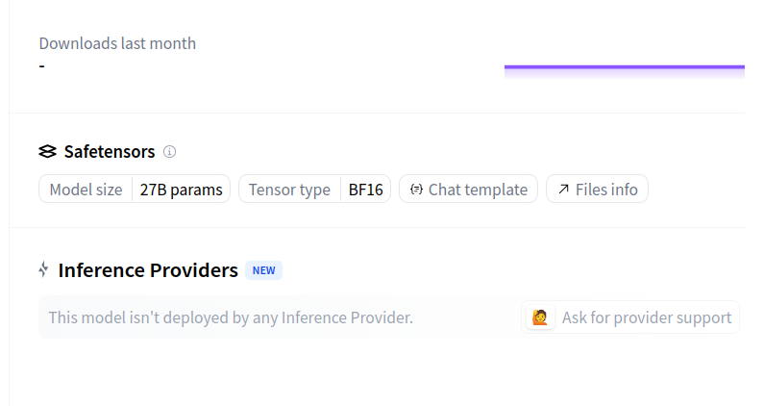Click the Inference Providers heading
Screen dimensions: 764x406
pyautogui.click(x=148, y=270)
